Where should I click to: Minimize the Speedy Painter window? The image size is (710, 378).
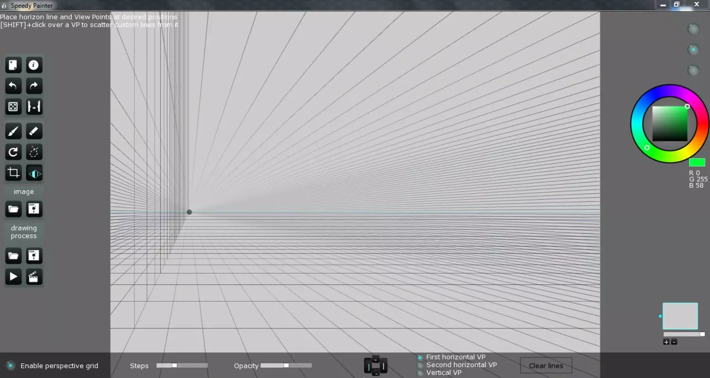(x=663, y=5)
